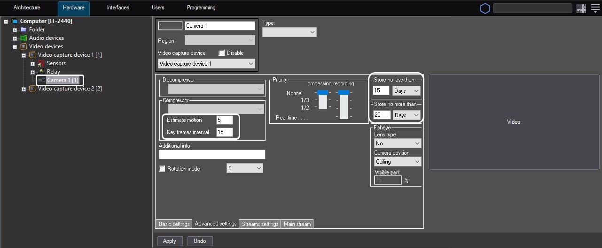
Task: Click the Folder icon in the tree
Action: point(23,30)
